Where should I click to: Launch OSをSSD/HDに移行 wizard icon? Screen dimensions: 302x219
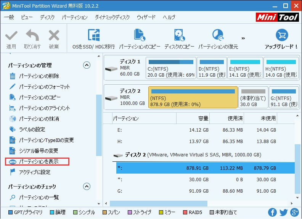93,35
